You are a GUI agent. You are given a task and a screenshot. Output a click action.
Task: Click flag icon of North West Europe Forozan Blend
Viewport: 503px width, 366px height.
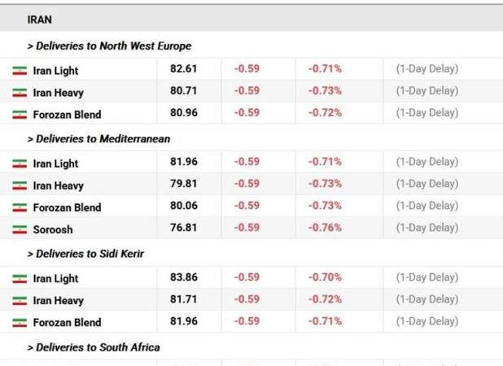click(20, 115)
